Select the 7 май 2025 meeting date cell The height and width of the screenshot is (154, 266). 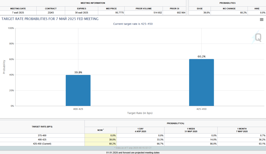pos(18,12)
